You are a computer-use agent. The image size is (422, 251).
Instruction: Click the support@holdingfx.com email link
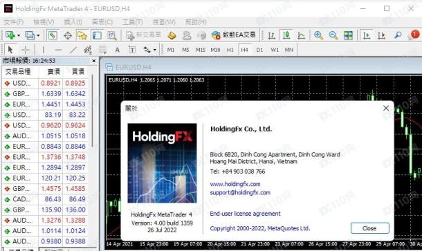(240, 192)
